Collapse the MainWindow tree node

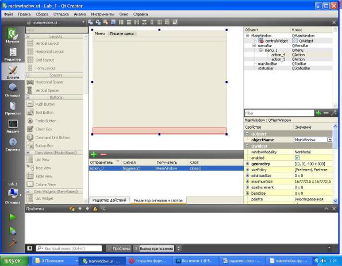point(247,35)
